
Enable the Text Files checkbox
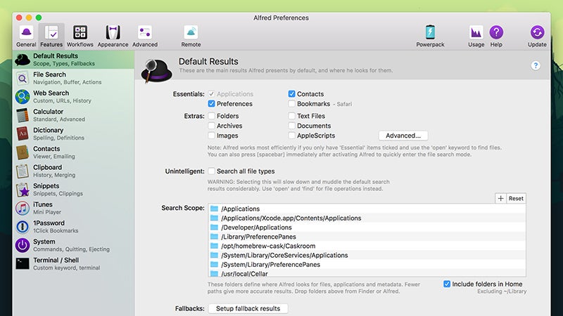(291, 116)
